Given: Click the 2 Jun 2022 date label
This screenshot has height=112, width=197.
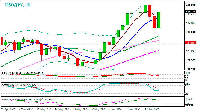Looking at the screenshot, I should (x=115, y=109).
